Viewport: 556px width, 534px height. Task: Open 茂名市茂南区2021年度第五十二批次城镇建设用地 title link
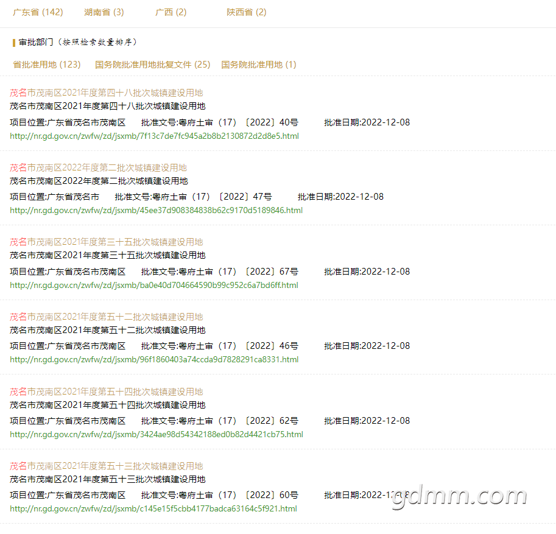tap(106, 317)
